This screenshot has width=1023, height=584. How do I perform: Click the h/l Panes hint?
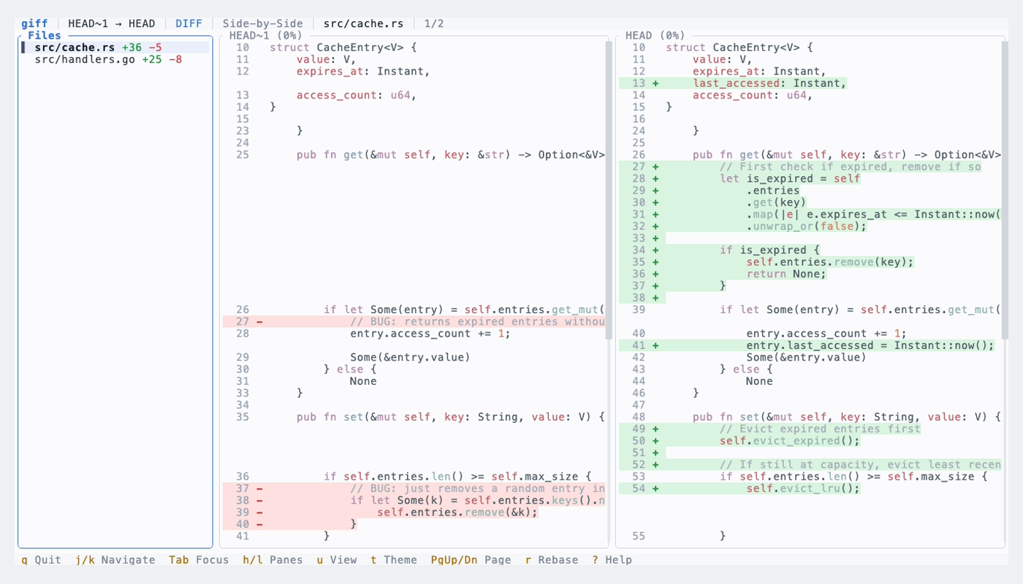pos(273,560)
